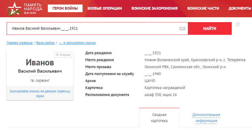252x139 pixels.
Task: Return via К результатам поиска link
Action: 77,43
